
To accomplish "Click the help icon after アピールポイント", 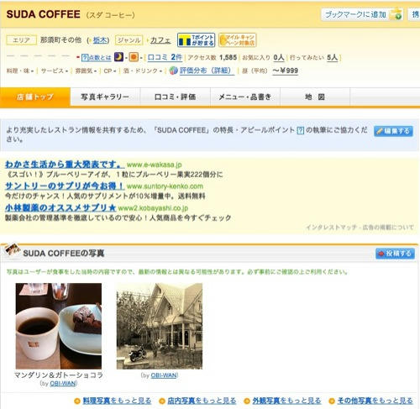I will click(300, 130).
